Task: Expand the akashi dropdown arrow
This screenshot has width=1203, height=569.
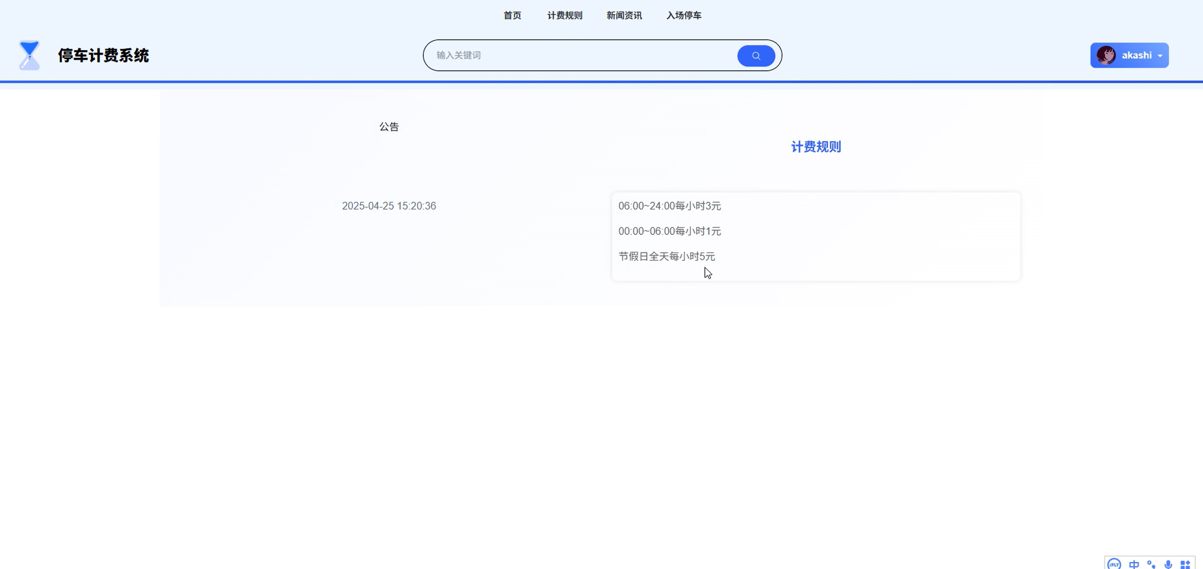Action: pos(1160,56)
